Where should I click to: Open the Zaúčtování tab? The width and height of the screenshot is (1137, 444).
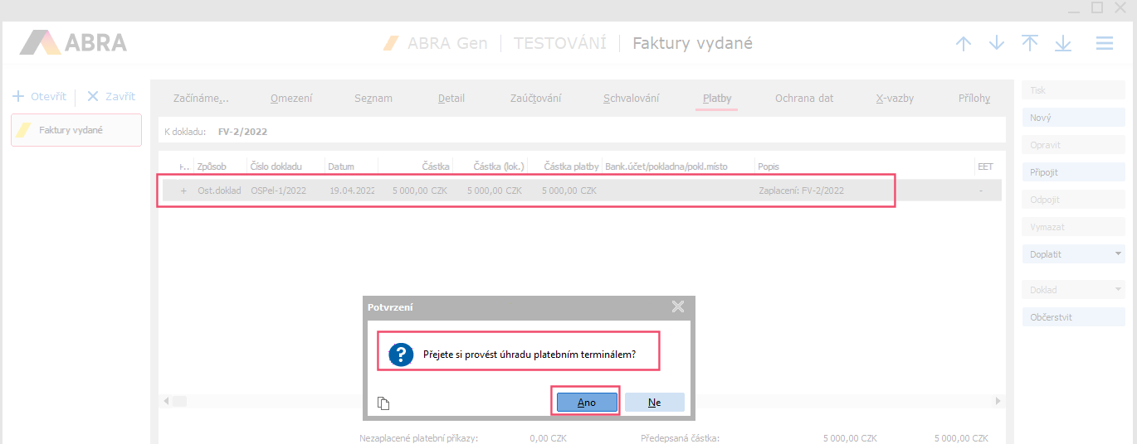click(x=535, y=99)
